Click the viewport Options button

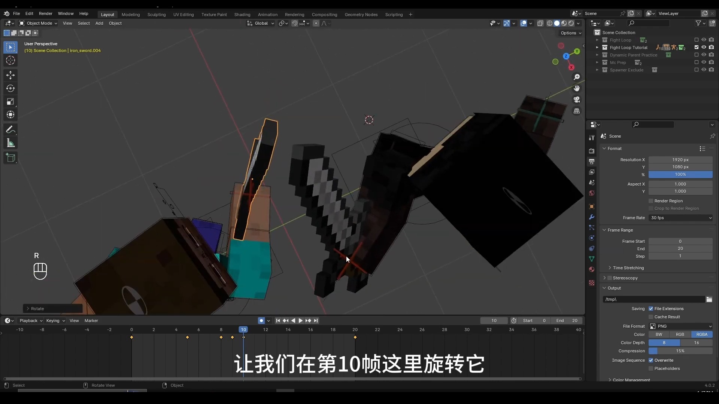tap(571, 33)
